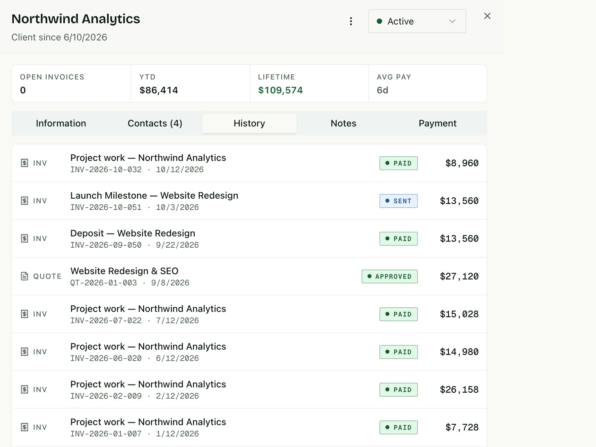Image resolution: width=596 pixels, height=447 pixels.
Task: Click the $7,728 invoice amount
Action: point(462,427)
